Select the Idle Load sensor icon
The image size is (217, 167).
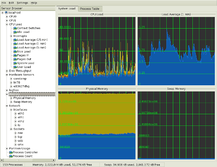point(15,32)
